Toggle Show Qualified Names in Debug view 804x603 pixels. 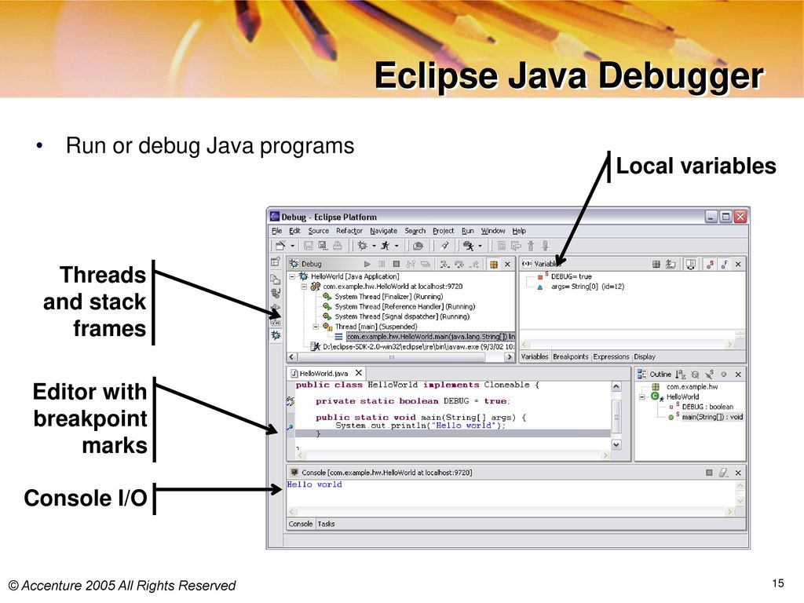click(494, 264)
